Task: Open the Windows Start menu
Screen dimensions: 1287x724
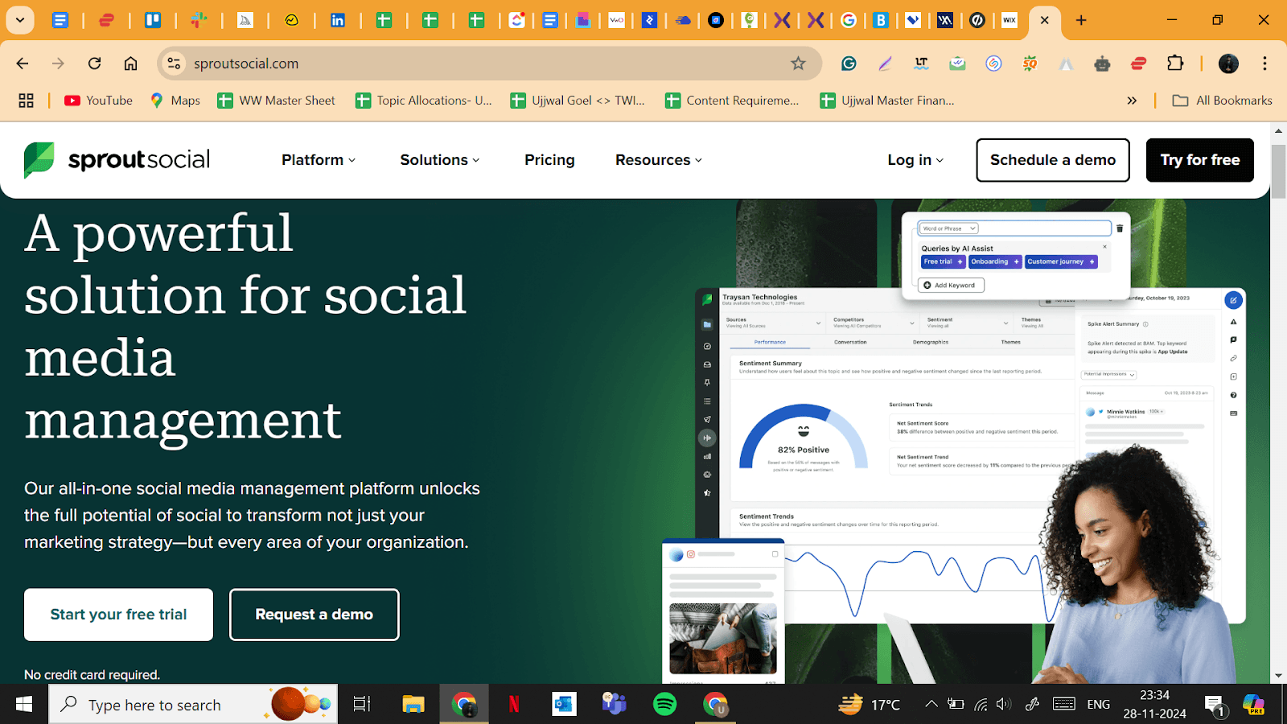Action: 24,705
